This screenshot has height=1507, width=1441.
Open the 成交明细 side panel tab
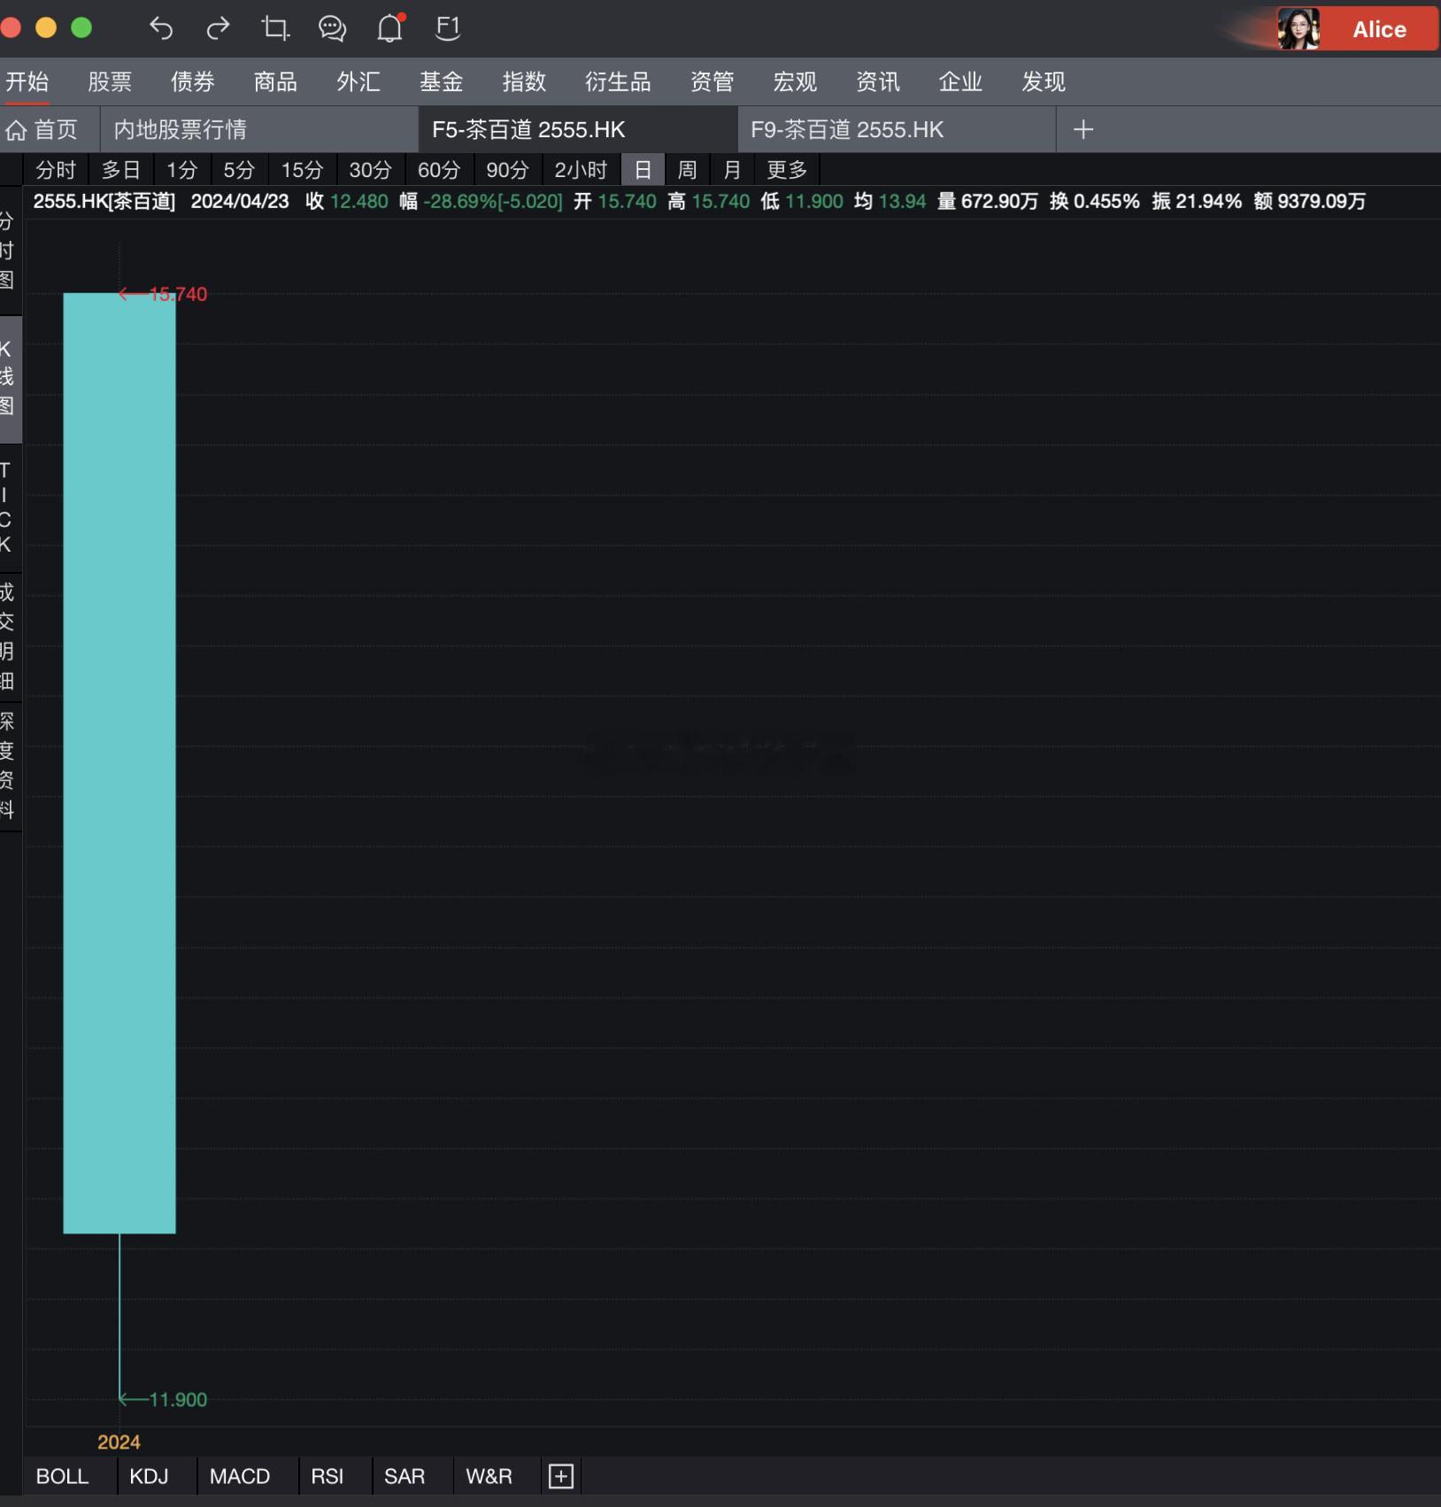click(9, 636)
